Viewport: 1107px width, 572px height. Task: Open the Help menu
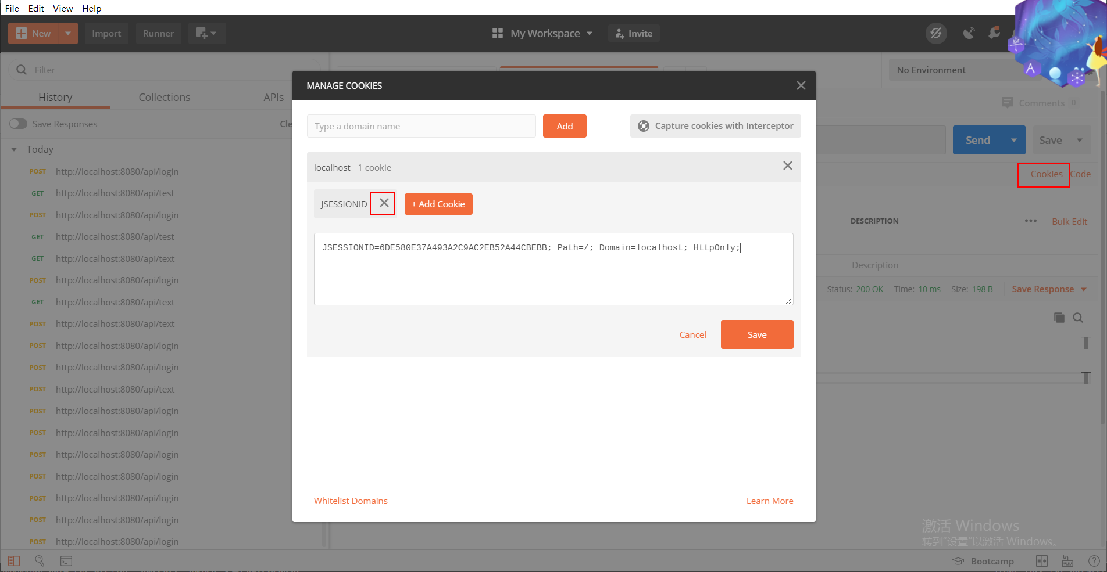coord(91,8)
